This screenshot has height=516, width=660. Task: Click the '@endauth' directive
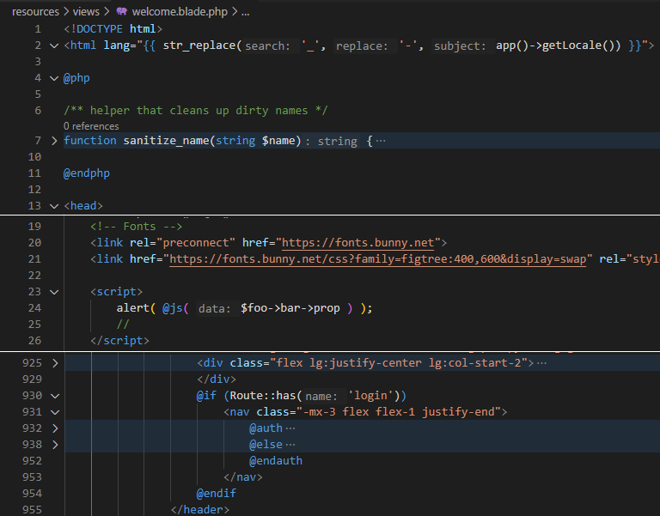(276, 461)
